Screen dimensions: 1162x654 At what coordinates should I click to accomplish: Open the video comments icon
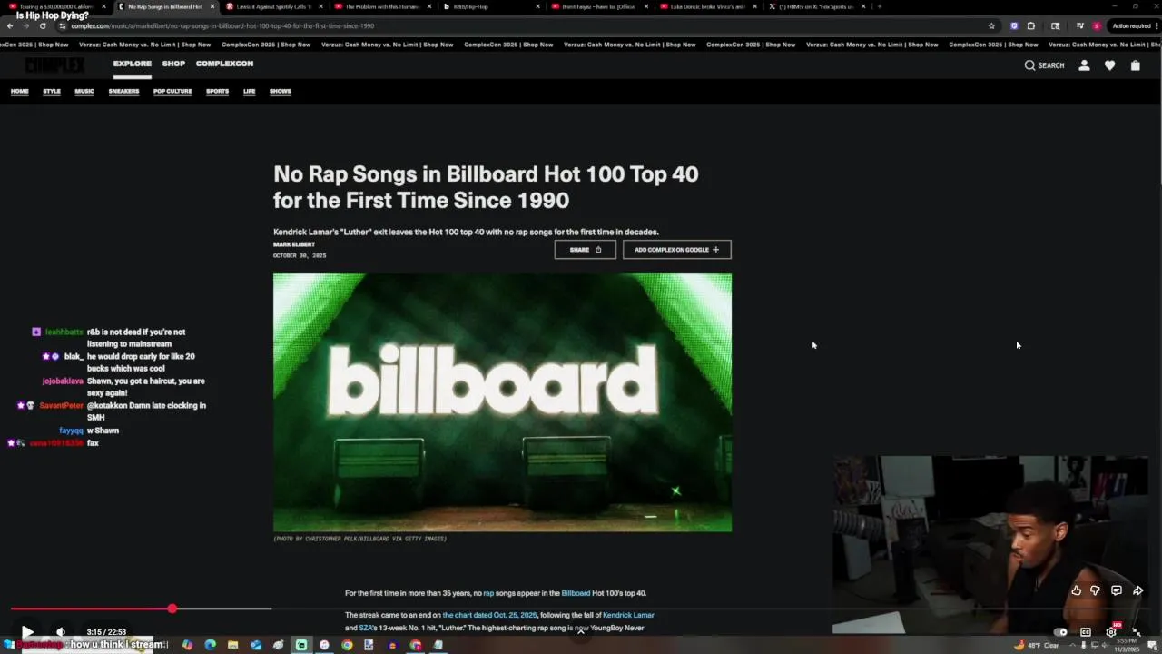point(1117,590)
